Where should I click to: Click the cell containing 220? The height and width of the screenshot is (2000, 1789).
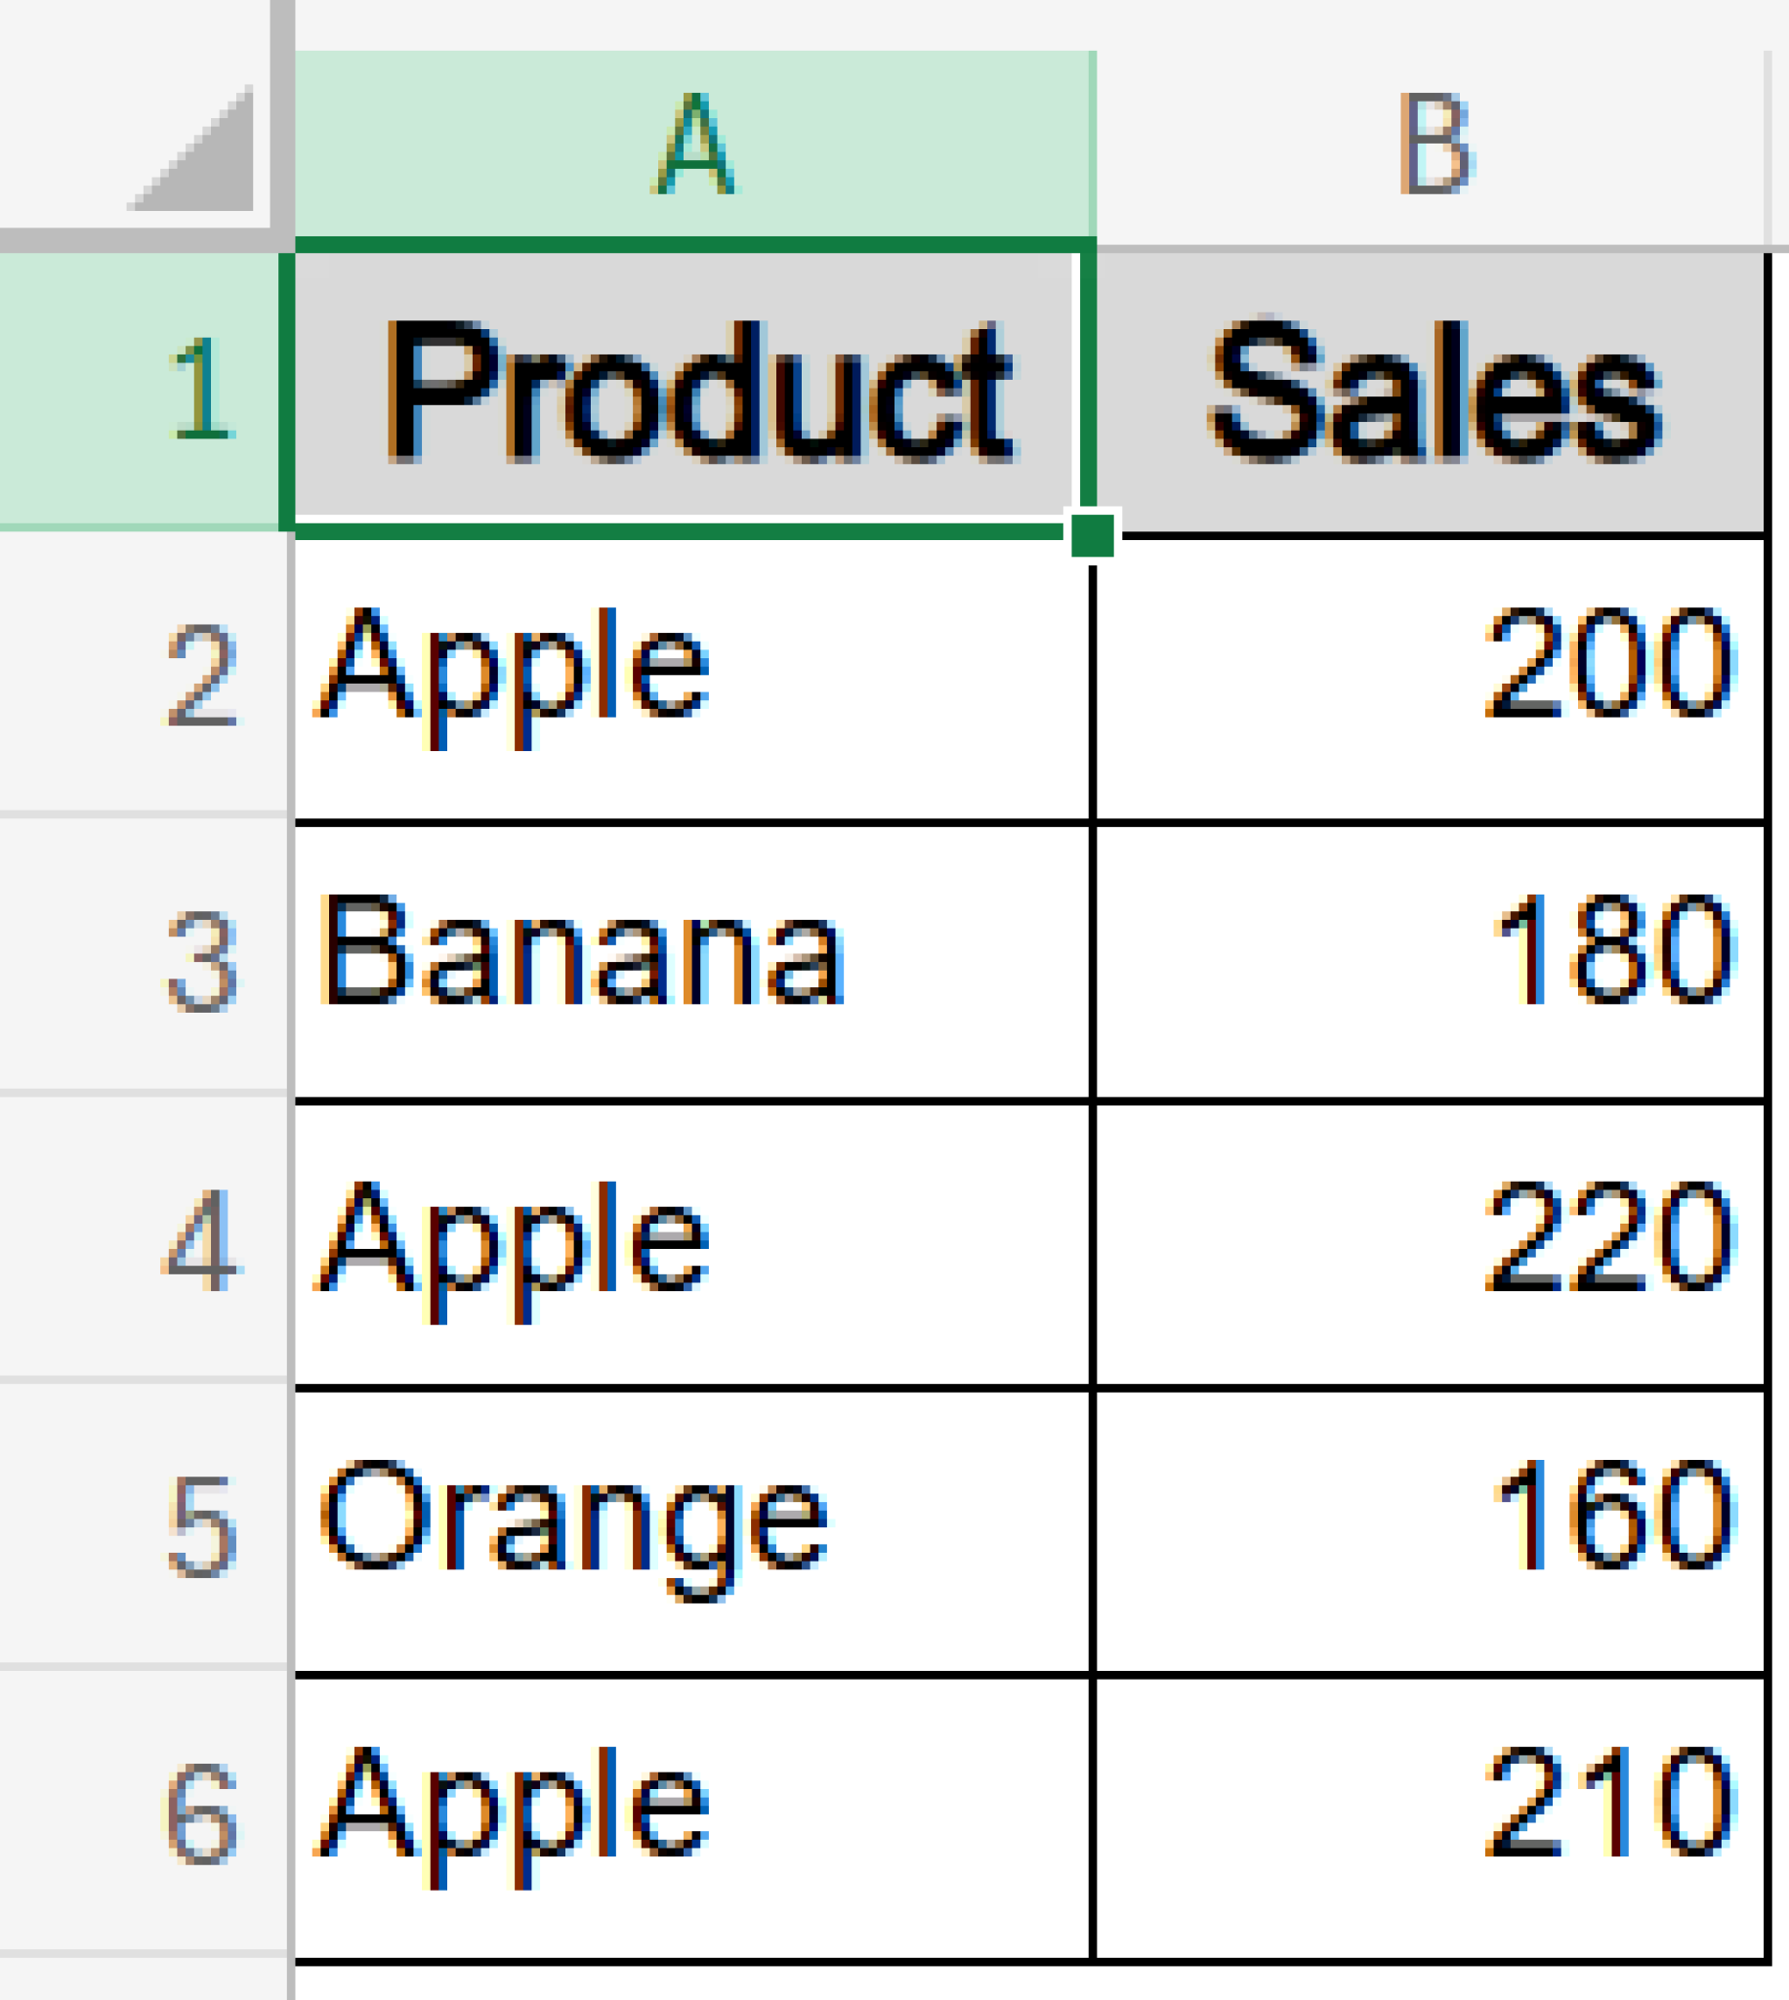click(1431, 1243)
